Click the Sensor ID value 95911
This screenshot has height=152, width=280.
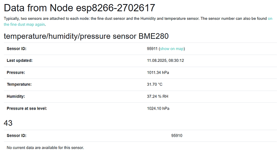152,49
